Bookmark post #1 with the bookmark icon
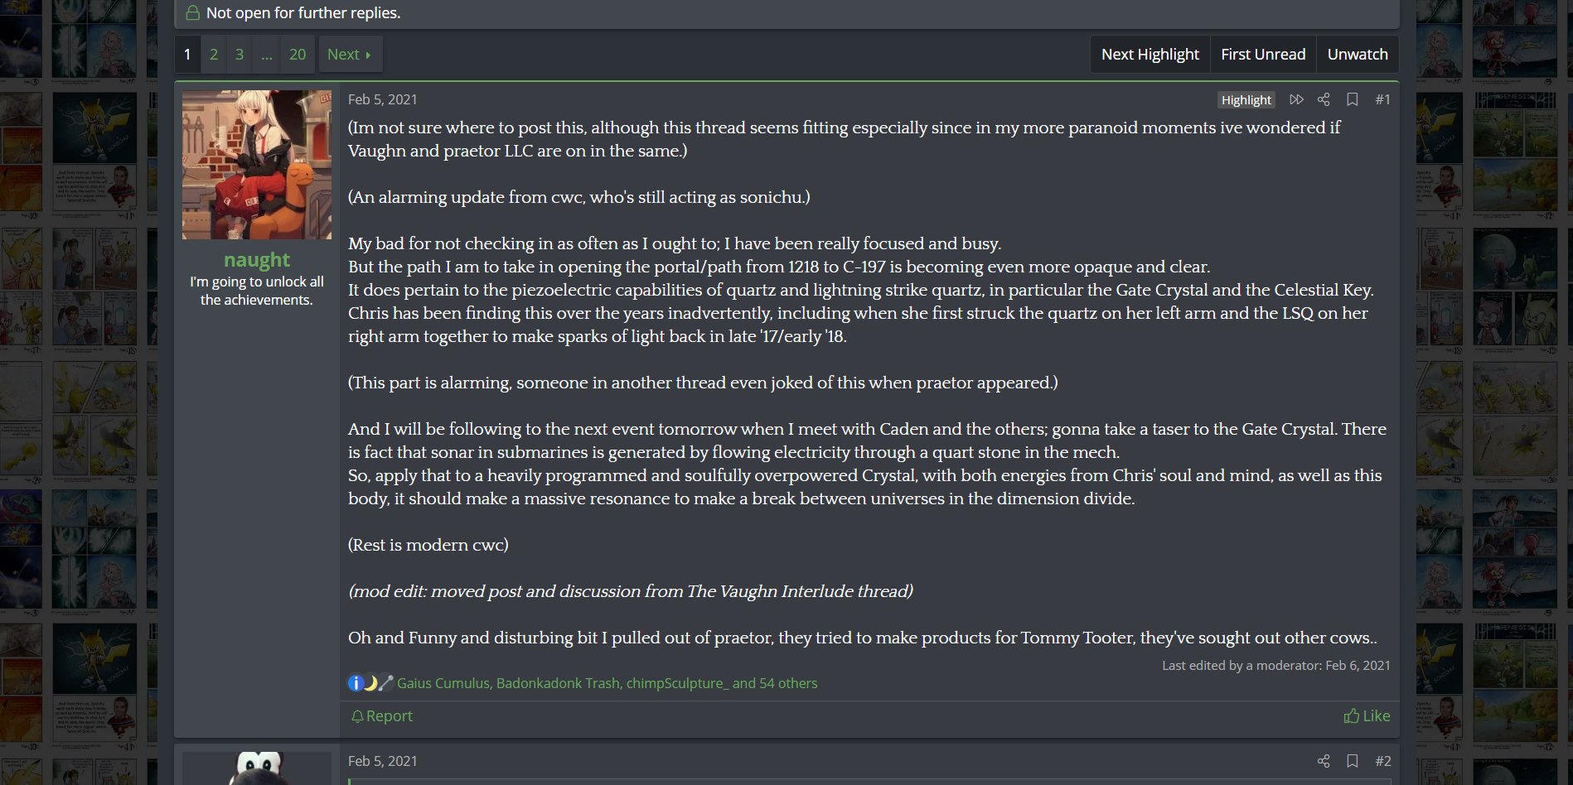The height and width of the screenshot is (785, 1573). [x=1352, y=99]
